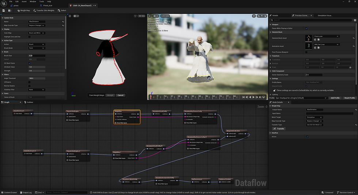358x195 pixels.
Task: Click the details settings icon next to search
Action: tap(355, 20)
